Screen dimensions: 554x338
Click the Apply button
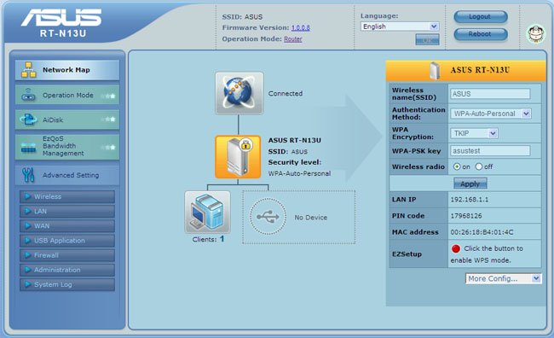[470, 184]
